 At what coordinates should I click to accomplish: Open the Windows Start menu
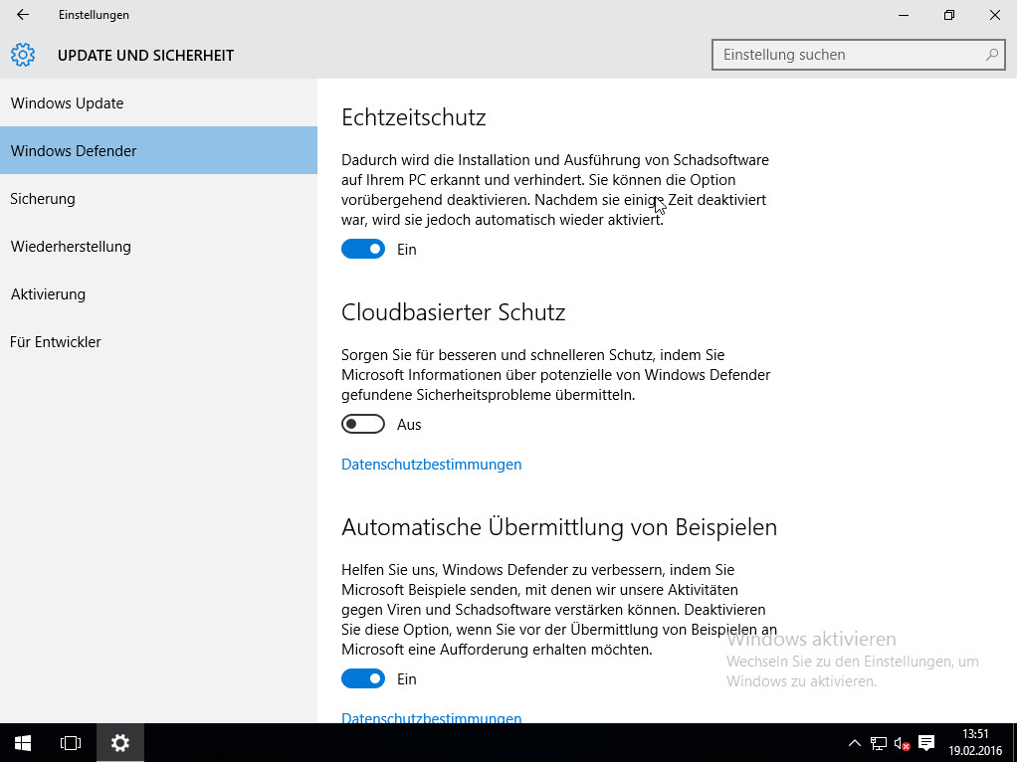[23, 742]
